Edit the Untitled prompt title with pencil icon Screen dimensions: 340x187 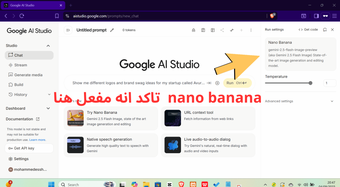tap(112, 30)
